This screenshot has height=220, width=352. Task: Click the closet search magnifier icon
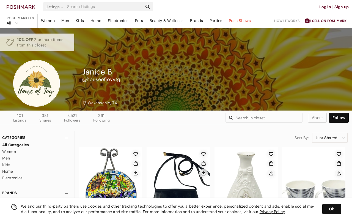click(231, 118)
